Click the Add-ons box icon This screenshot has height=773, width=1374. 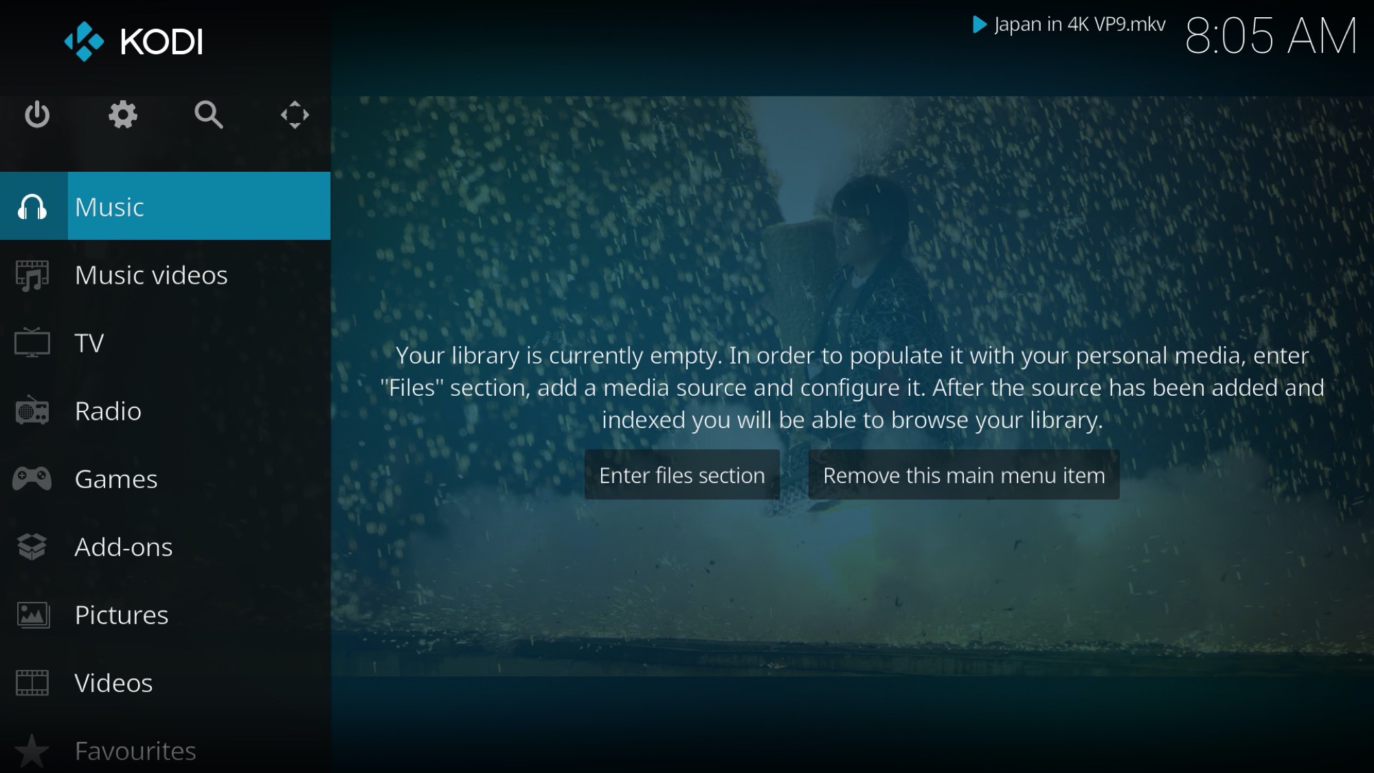coord(32,547)
